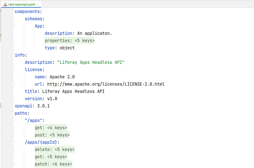Expand the folded delete: <5 keys> block
Screen dimensions: 254x168
click(13, 150)
